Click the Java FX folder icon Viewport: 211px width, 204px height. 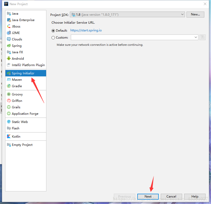coord(9,52)
